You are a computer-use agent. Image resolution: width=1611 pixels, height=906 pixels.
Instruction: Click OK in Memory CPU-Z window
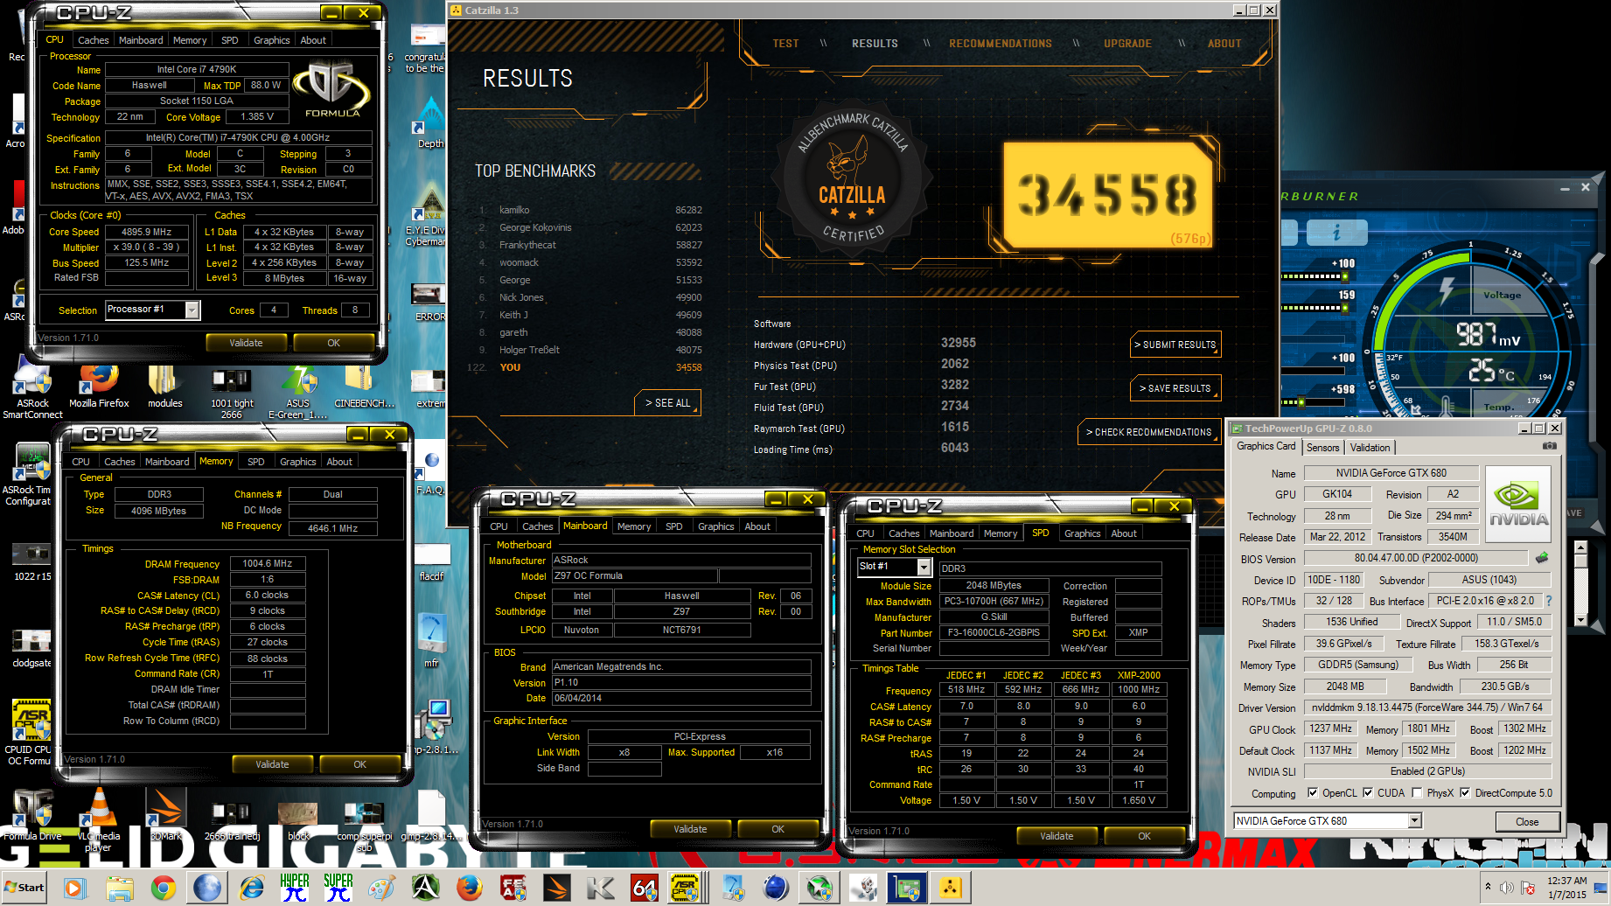359,764
